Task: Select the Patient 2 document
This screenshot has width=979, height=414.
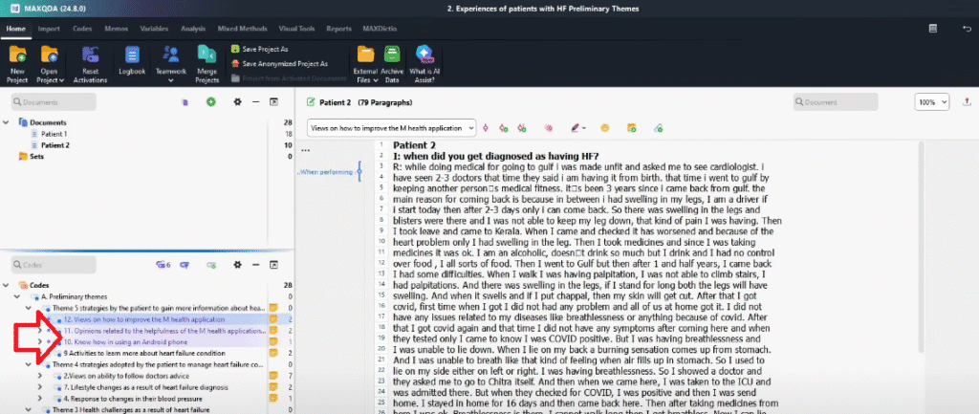Action: tap(54, 145)
